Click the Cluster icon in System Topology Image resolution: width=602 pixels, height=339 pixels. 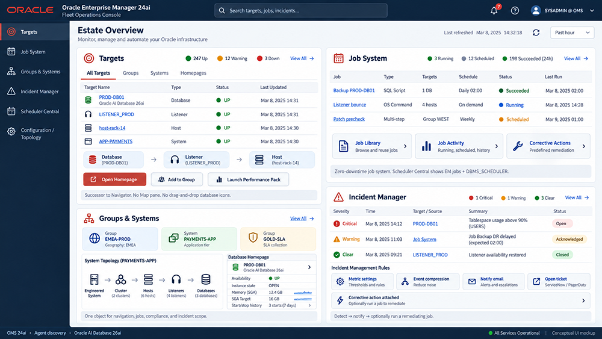point(121,279)
